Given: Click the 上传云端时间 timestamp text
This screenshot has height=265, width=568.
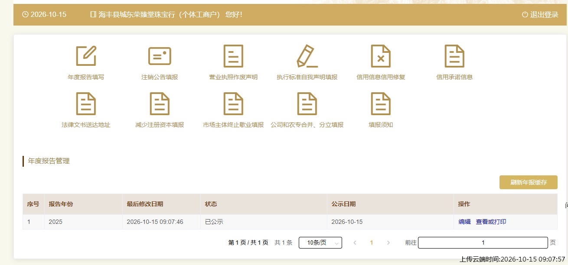Looking at the screenshot, I should [513, 259].
